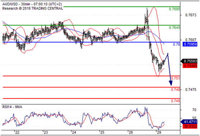This screenshot has width=200, height=136.
Task: Click the RSI value tag 41.4711
Action: [x=189, y=122]
